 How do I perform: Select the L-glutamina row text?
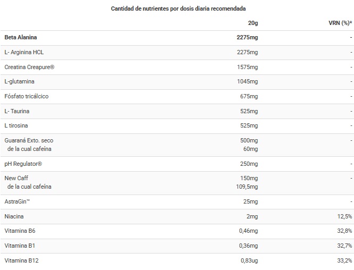20,81
